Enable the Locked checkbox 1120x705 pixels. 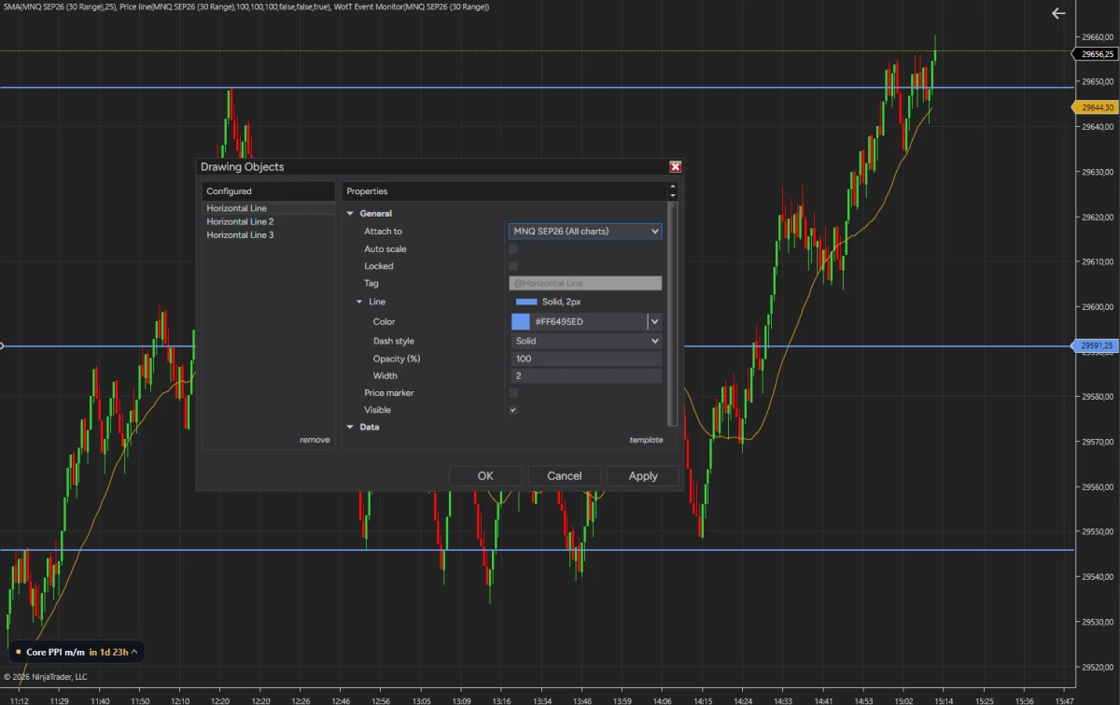513,266
